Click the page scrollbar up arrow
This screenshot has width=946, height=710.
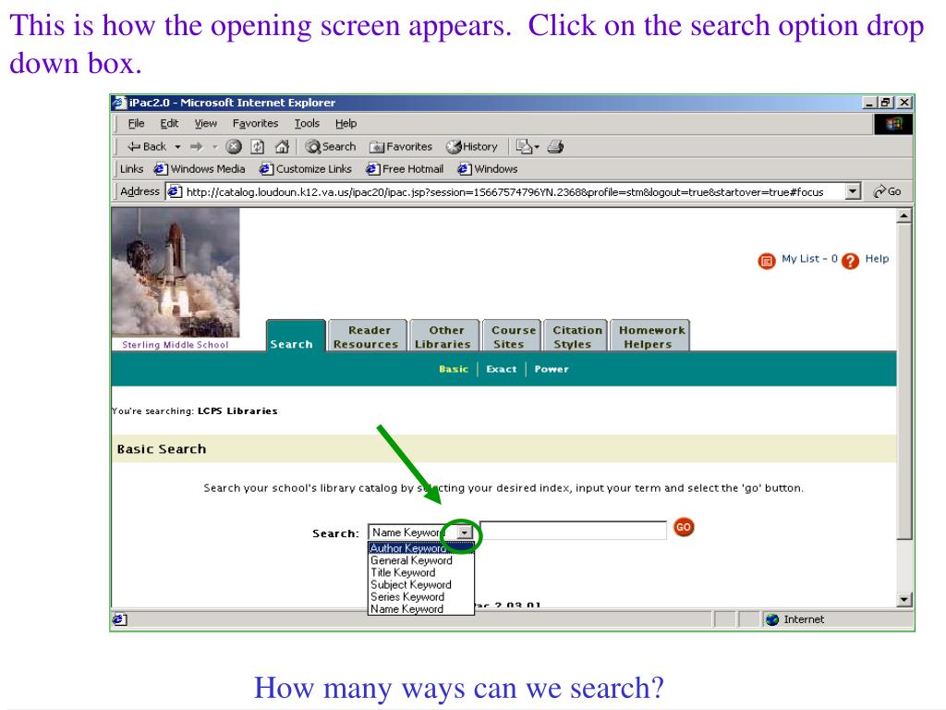(x=904, y=215)
